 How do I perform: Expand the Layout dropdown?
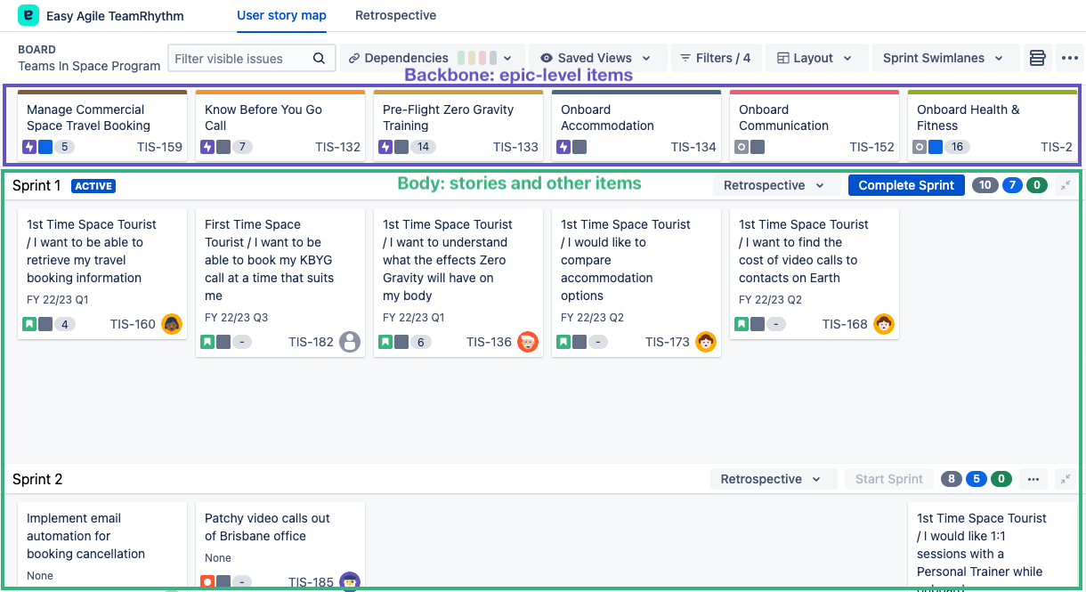(814, 58)
